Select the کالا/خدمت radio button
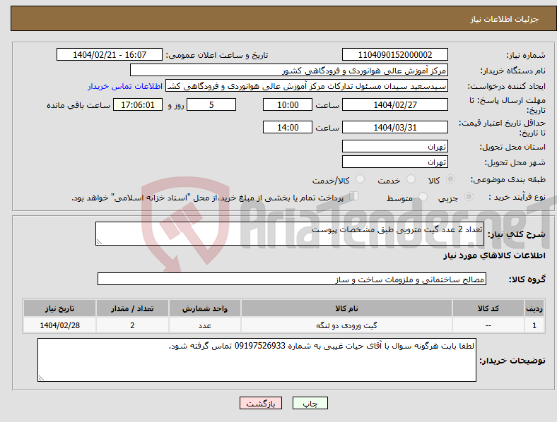557x422 pixels. 360,179
